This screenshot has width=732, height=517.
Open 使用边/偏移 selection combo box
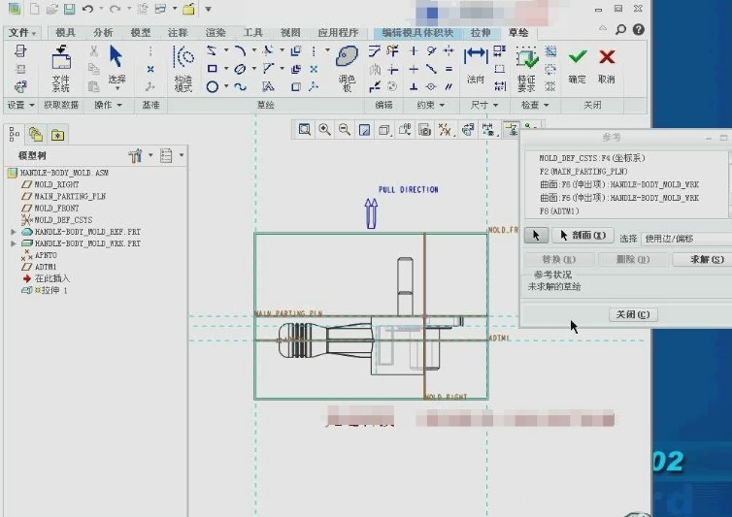(x=686, y=239)
